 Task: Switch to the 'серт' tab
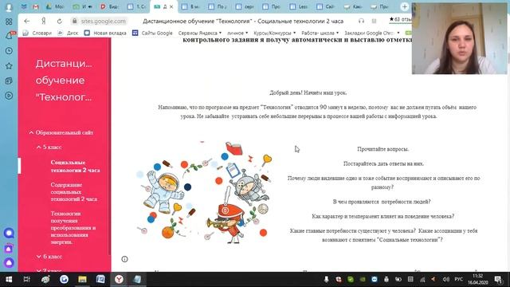tap(245, 6)
